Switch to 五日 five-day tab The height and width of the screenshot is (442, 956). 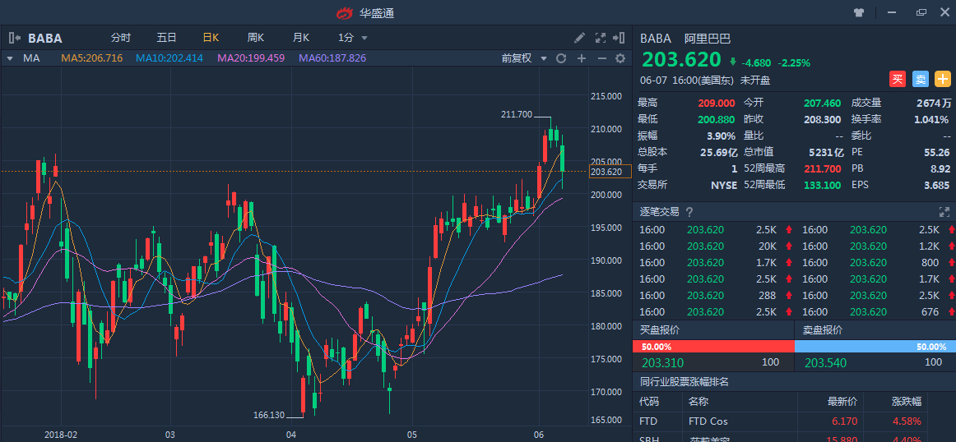pyautogui.click(x=166, y=38)
